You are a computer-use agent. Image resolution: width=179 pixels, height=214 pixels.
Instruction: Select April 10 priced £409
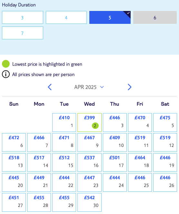click(115, 142)
